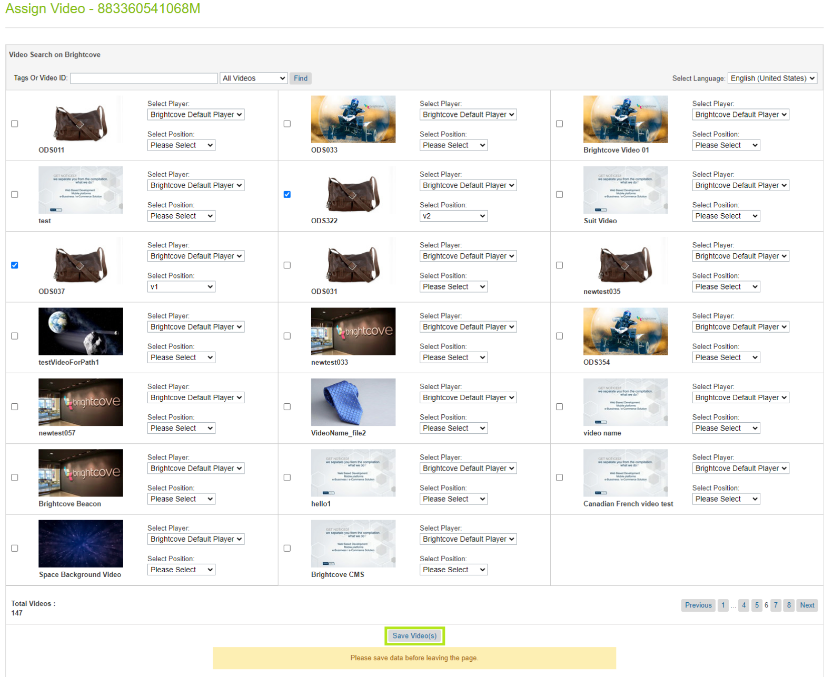This screenshot has height=677, width=833.
Task: Open the All Videos filter dropdown
Action: [x=253, y=78]
